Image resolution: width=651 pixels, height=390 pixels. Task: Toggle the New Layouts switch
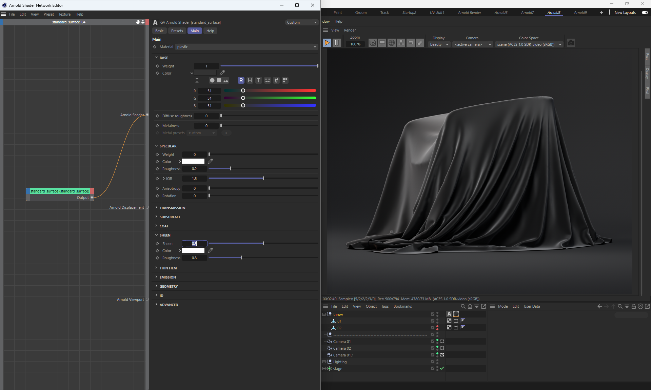click(645, 13)
